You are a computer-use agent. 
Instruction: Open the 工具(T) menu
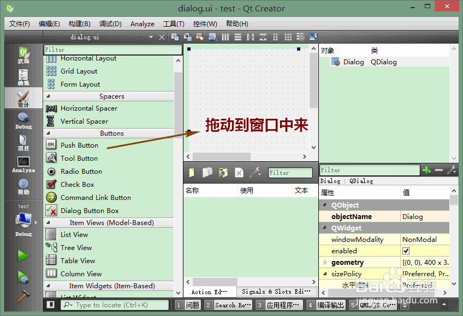coord(174,24)
